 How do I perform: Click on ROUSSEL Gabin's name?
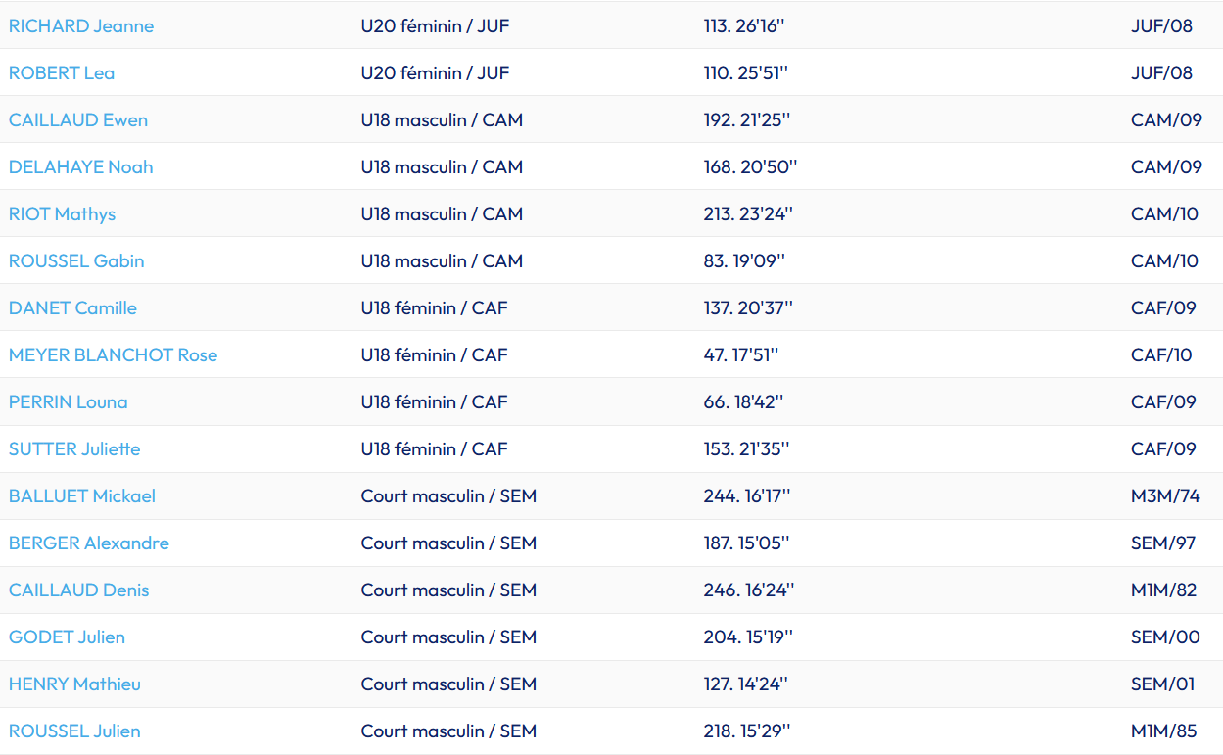76,261
